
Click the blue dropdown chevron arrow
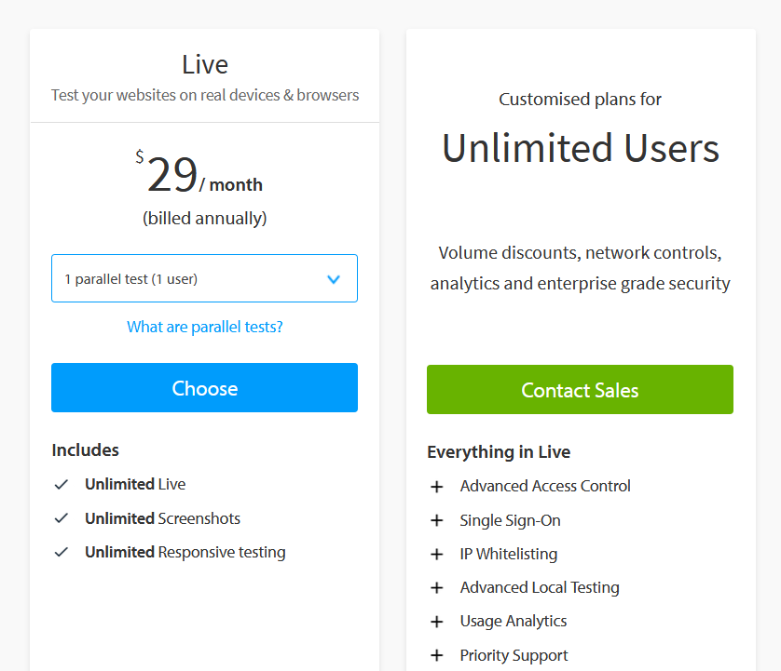[x=334, y=279]
